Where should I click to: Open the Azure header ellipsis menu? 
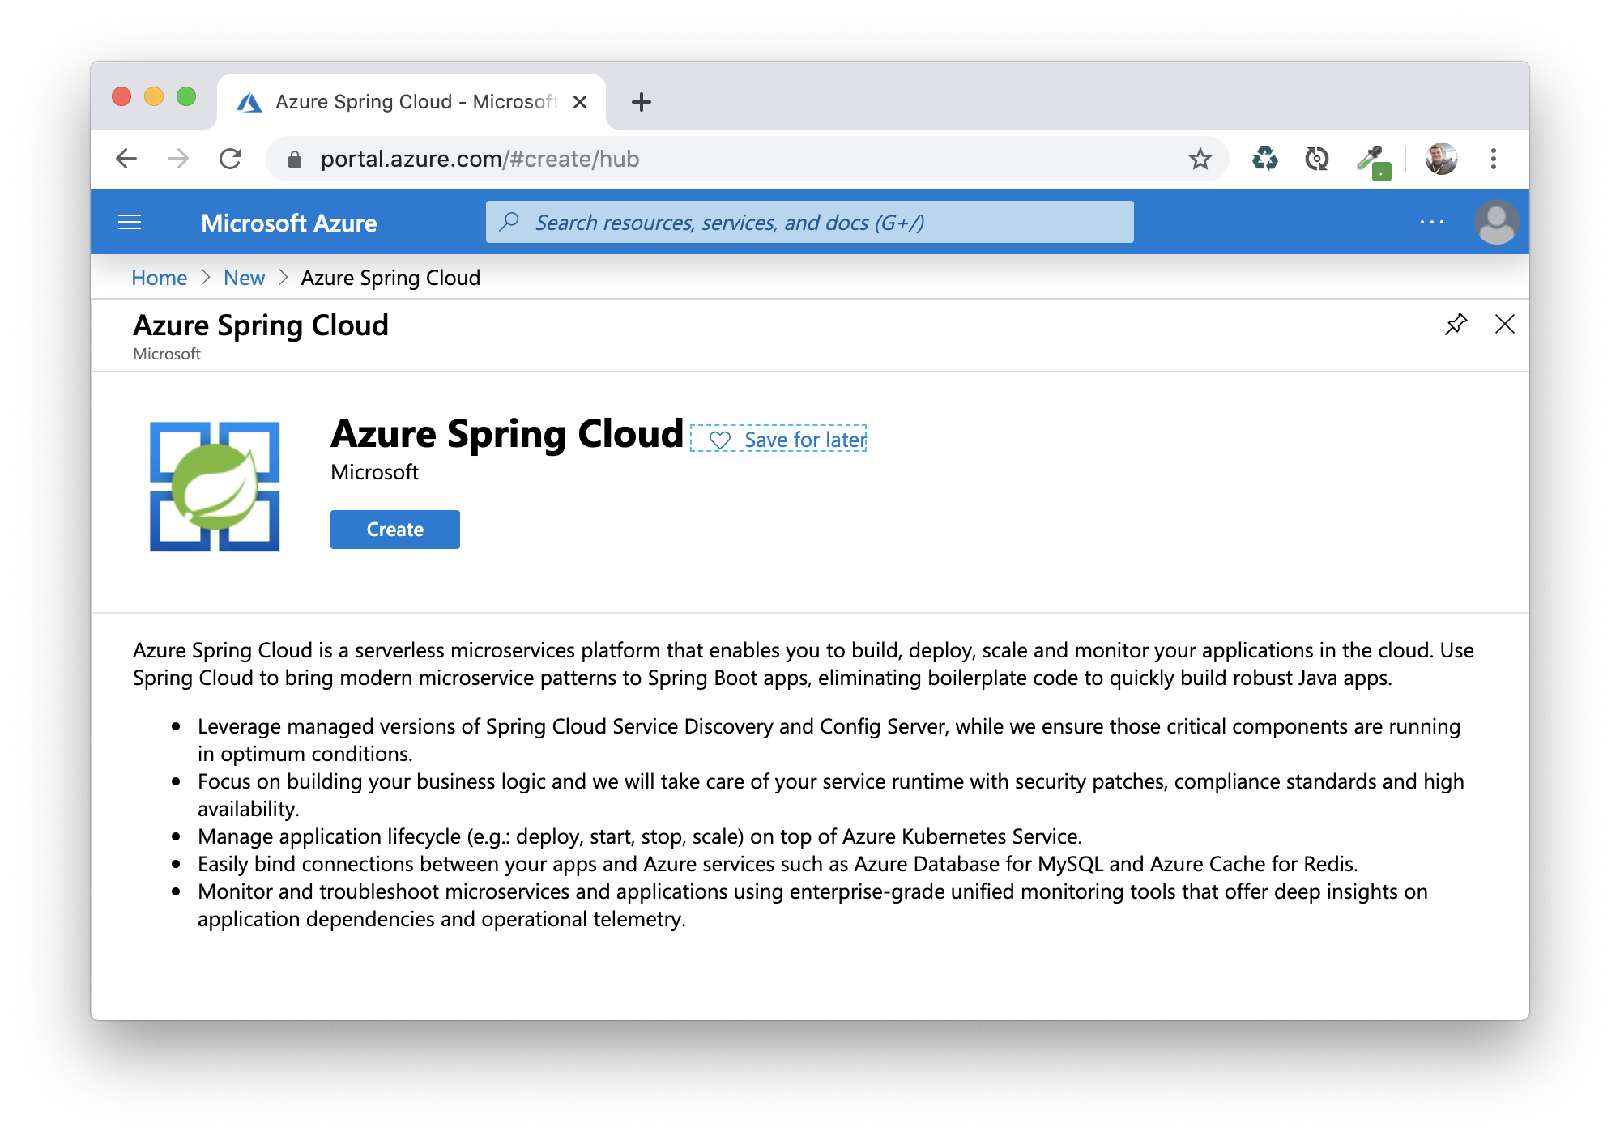(x=1431, y=223)
